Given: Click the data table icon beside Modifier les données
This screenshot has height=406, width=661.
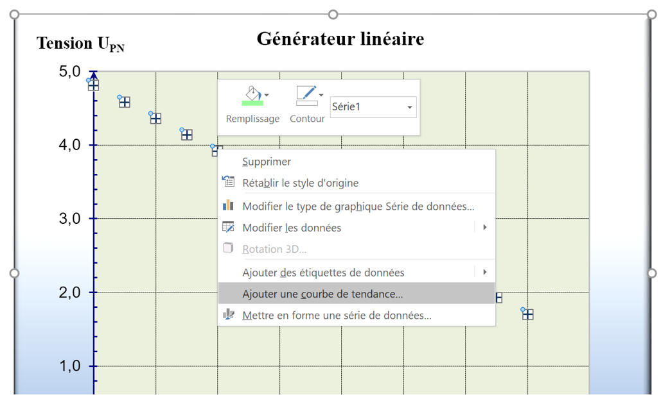Looking at the screenshot, I should tap(228, 227).
